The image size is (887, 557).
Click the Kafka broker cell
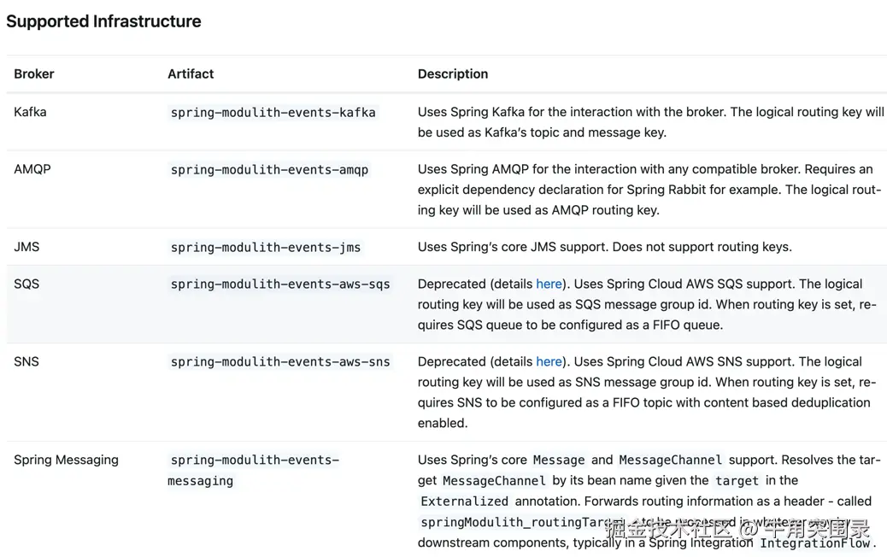pyautogui.click(x=30, y=112)
